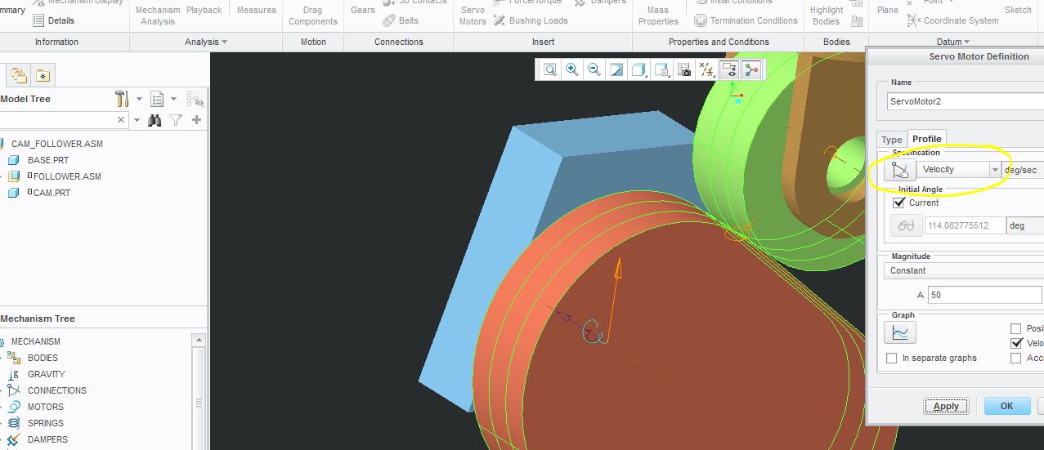Click the magnitude A value field
The width and height of the screenshot is (1044, 450).
pyautogui.click(x=985, y=295)
